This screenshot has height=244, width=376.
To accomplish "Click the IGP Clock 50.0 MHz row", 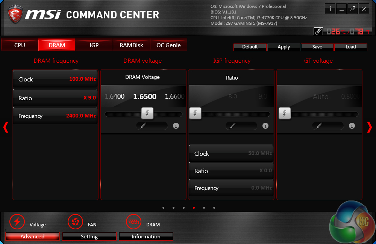I will click(231, 154).
